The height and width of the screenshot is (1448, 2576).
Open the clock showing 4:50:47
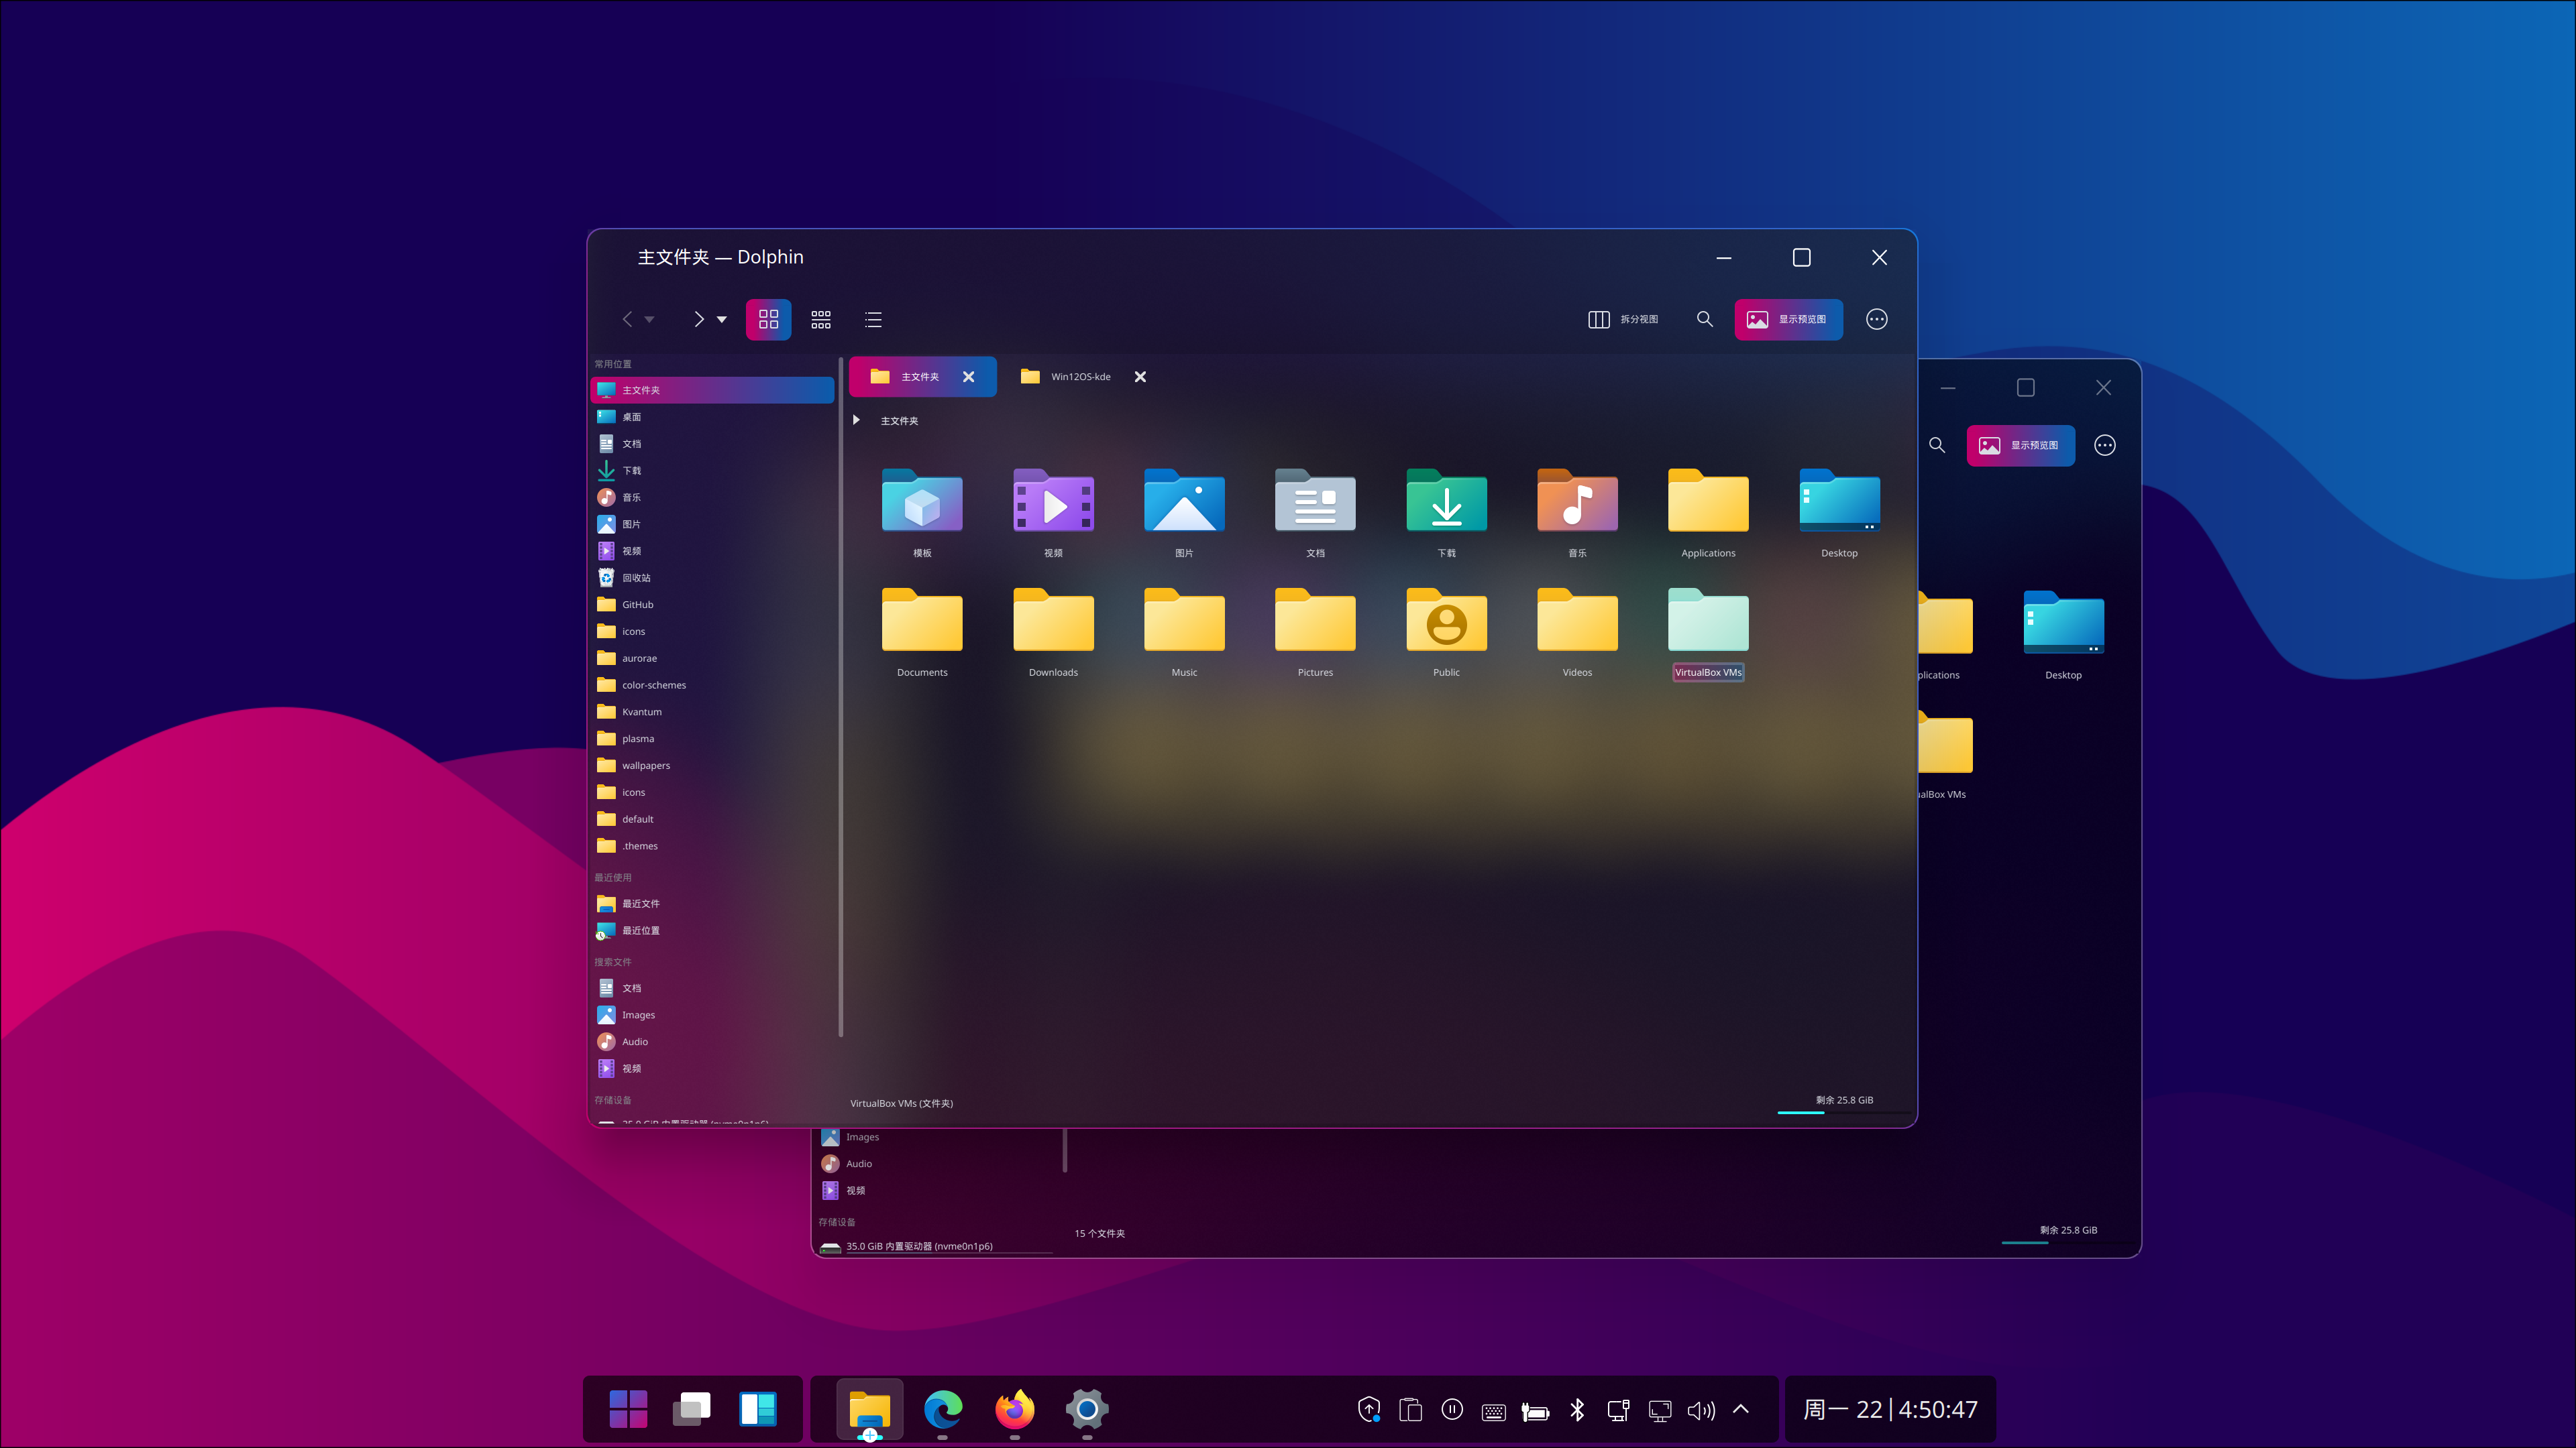click(x=1890, y=1410)
